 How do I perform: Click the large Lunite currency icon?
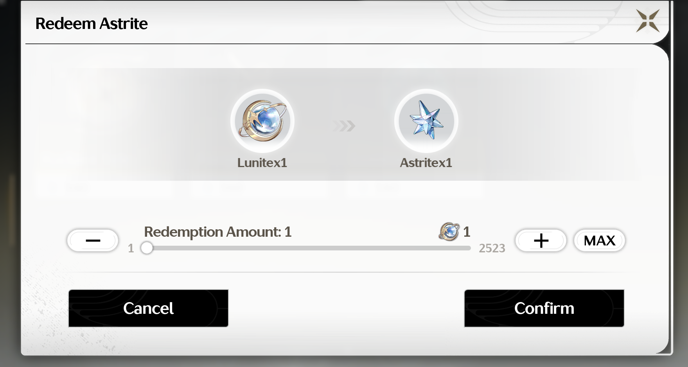pyautogui.click(x=262, y=121)
